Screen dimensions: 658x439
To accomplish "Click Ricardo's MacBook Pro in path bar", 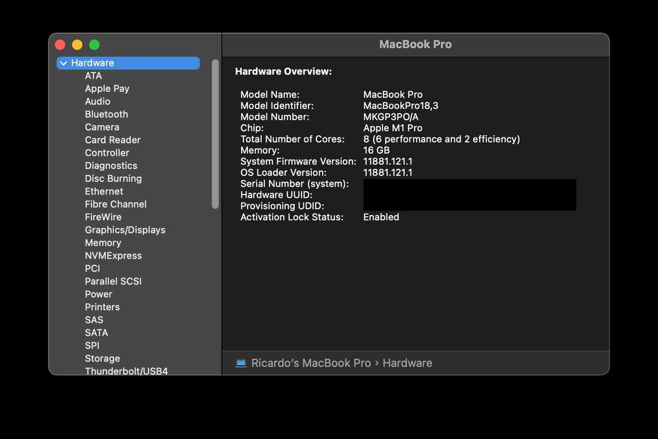I will tap(311, 363).
